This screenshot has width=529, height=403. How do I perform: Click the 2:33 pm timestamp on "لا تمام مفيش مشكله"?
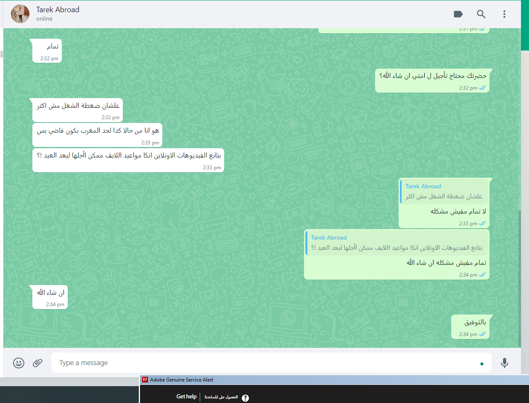468,224
